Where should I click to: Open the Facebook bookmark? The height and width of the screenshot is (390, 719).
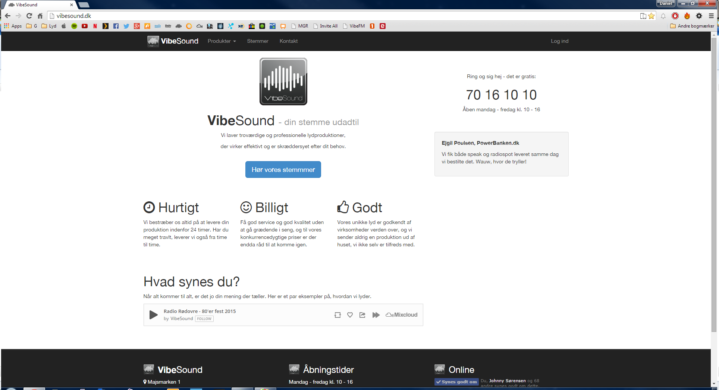[x=116, y=26]
